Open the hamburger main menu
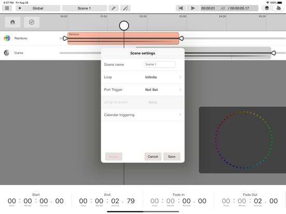Screen dimensions: 286x214 coord(7,8)
